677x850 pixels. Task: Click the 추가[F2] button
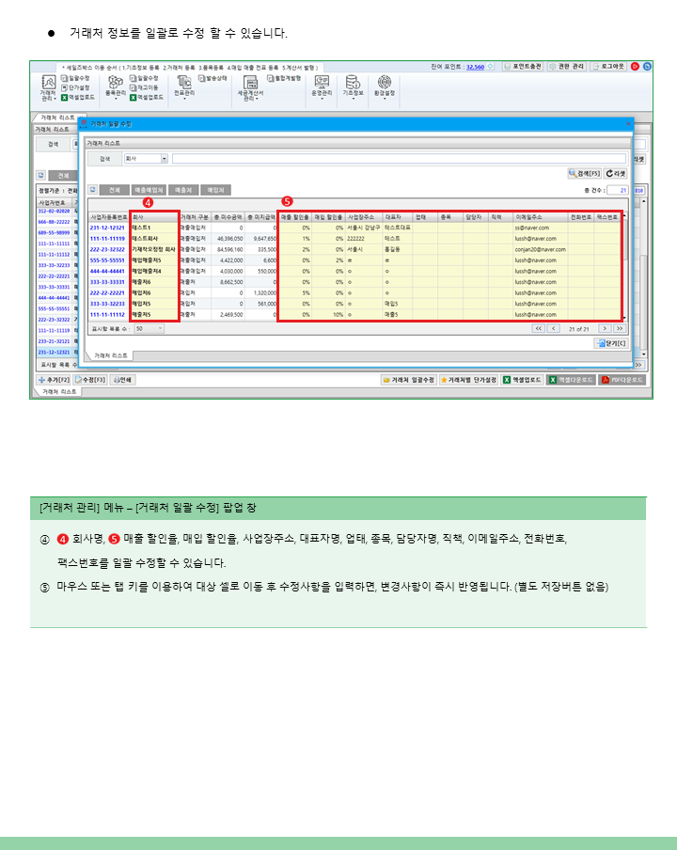point(55,380)
